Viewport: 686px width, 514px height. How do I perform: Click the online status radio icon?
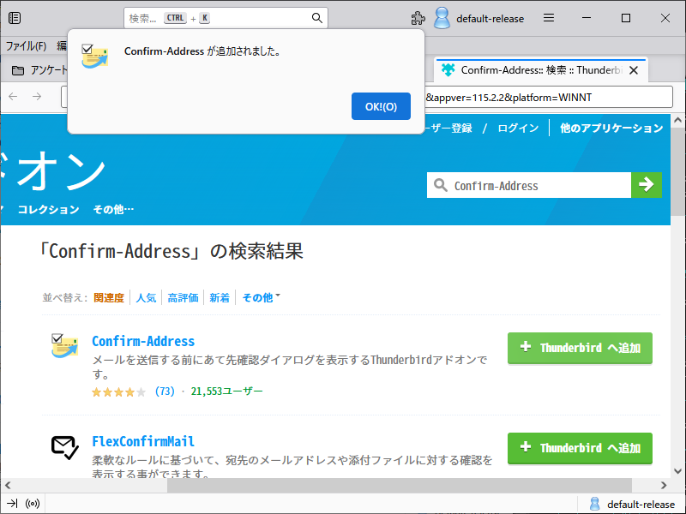tap(33, 504)
